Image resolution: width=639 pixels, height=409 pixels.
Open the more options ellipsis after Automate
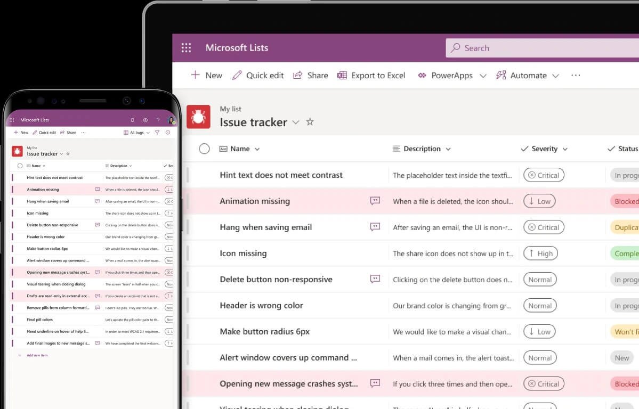point(576,76)
